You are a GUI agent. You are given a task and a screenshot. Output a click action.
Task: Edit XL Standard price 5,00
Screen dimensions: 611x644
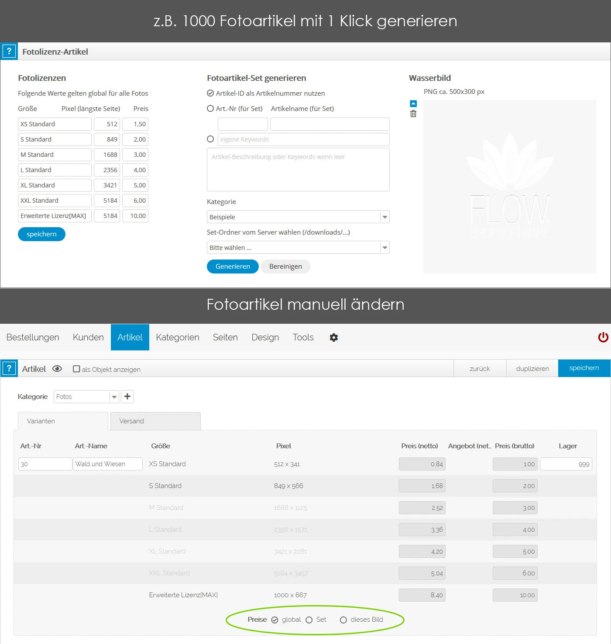135,185
